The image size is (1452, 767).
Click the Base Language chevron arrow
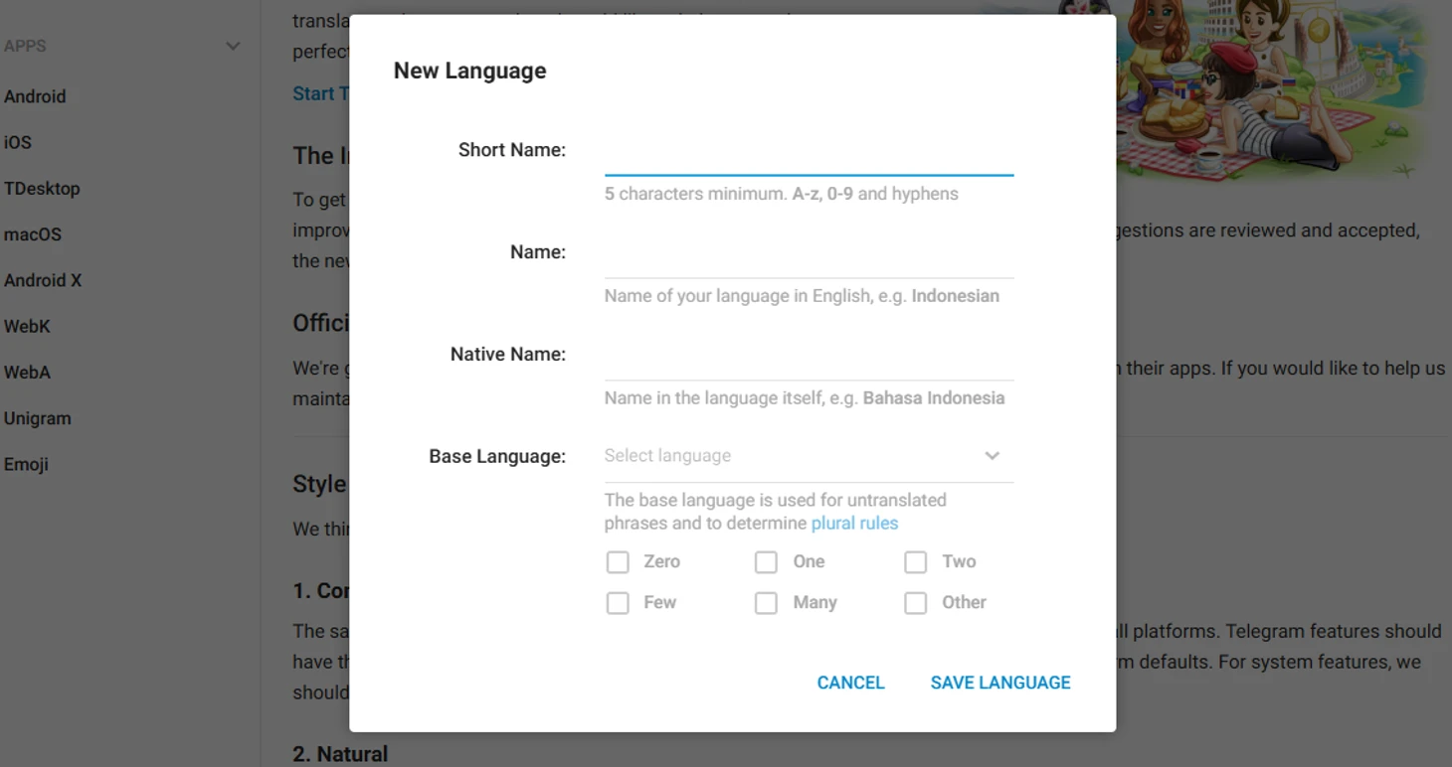(992, 456)
